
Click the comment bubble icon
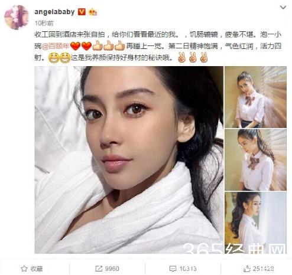click(x=173, y=269)
